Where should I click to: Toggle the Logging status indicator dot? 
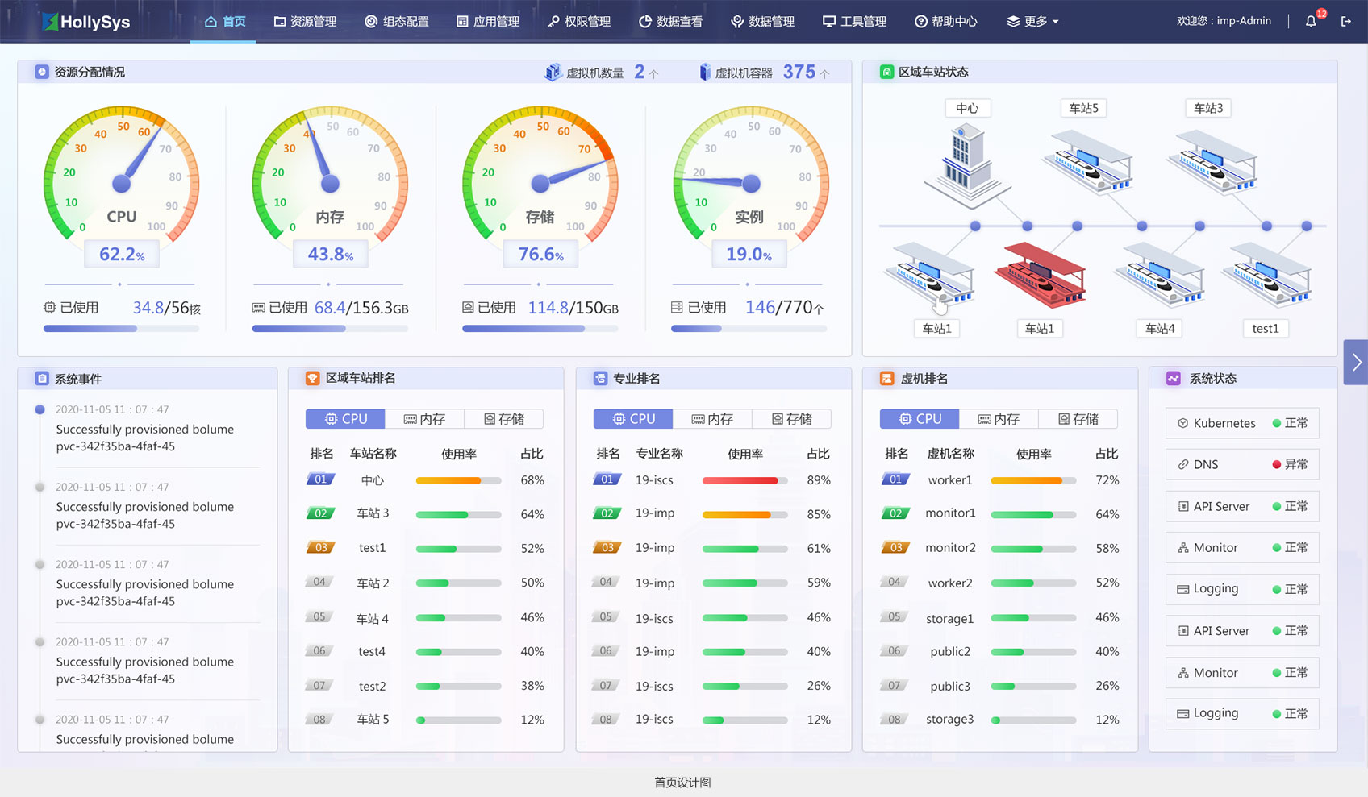[x=1276, y=589]
